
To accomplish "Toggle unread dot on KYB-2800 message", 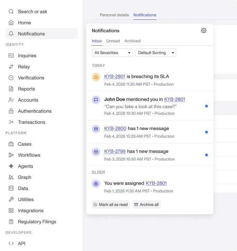I will (x=207, y=132).
